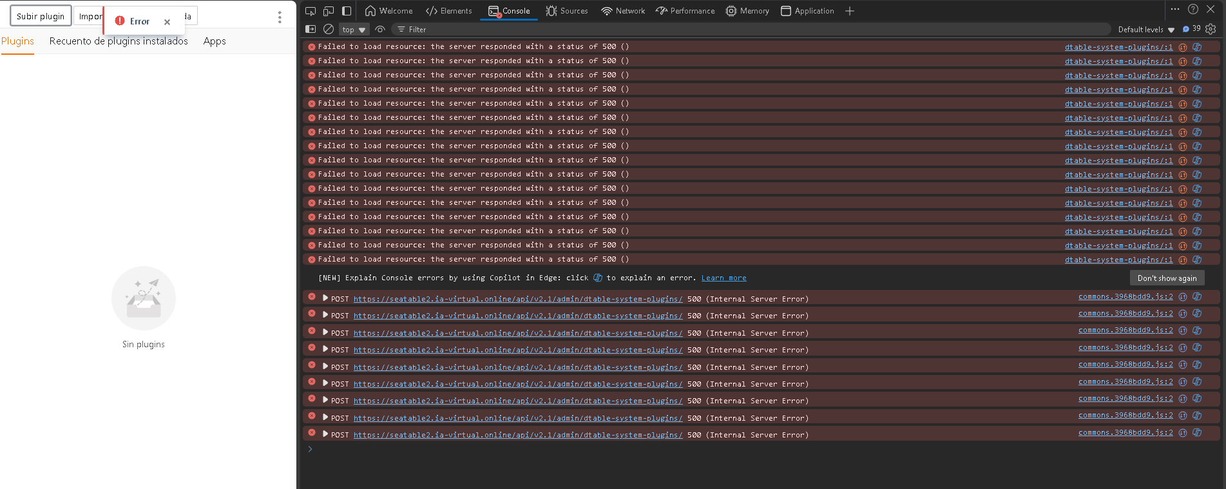
Task: Clear the console with the circle-slash icon
Action: coord(329,29)
